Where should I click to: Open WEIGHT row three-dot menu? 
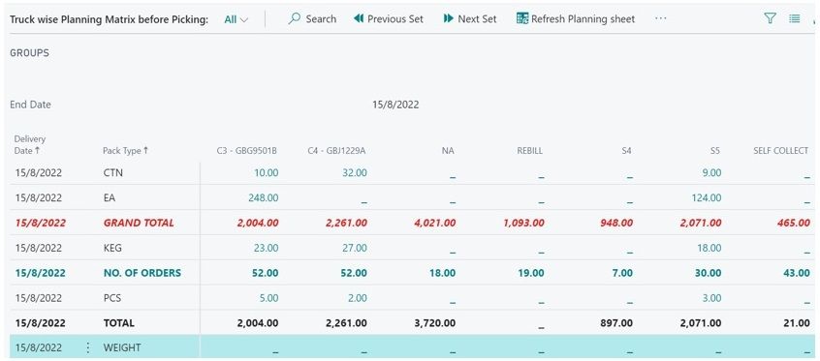(88, 347)
